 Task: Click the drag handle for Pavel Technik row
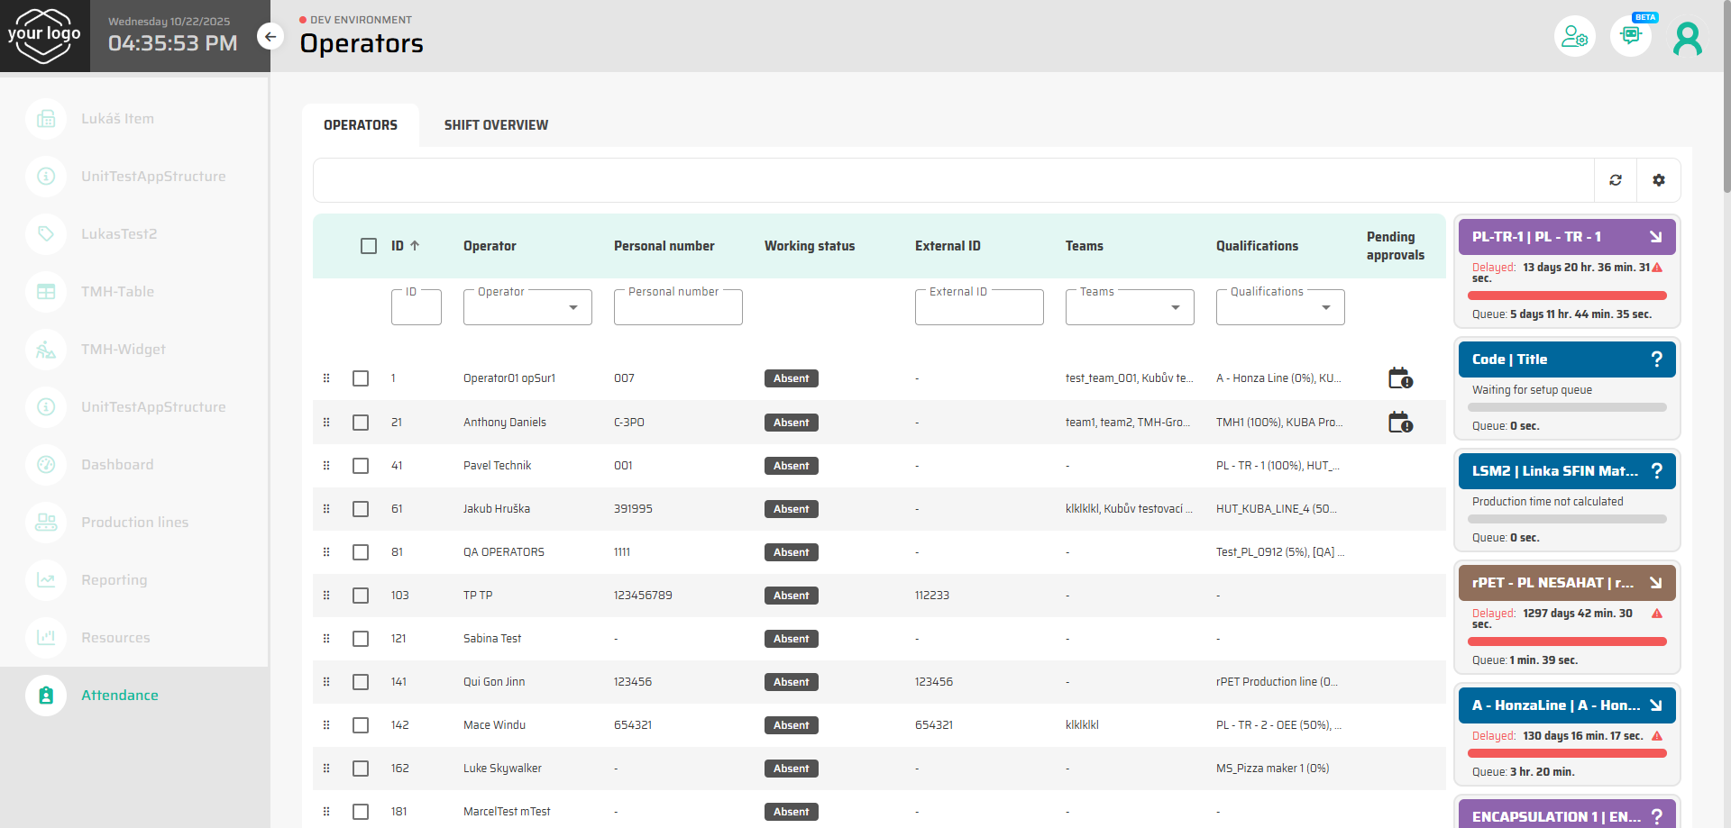pos(326,466)
